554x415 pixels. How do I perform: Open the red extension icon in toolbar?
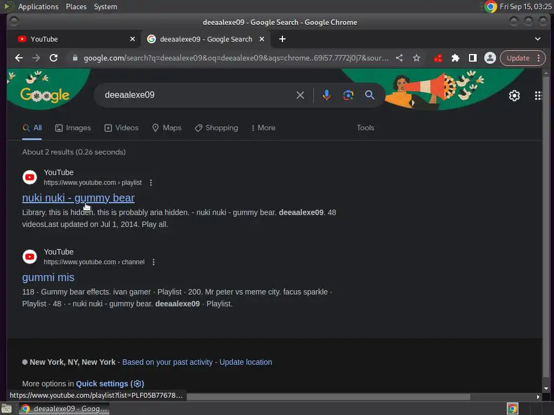coord(438,58)
